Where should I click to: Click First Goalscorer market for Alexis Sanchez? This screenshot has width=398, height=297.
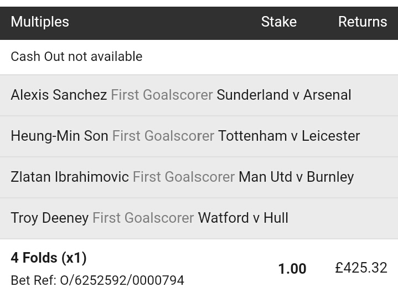162,95
